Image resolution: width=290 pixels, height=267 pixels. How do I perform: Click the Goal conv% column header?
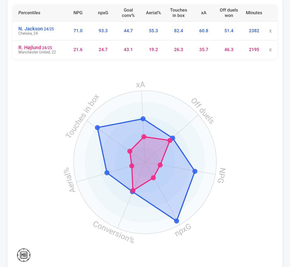pyautogui.click(x=128, y=13)
